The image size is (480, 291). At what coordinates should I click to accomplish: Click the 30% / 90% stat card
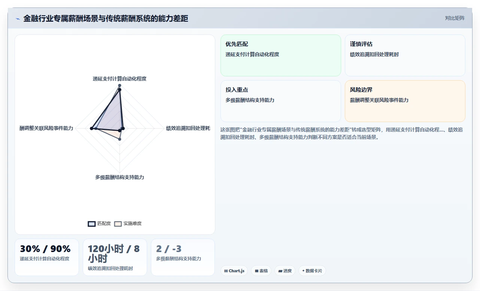coord(47,257)
